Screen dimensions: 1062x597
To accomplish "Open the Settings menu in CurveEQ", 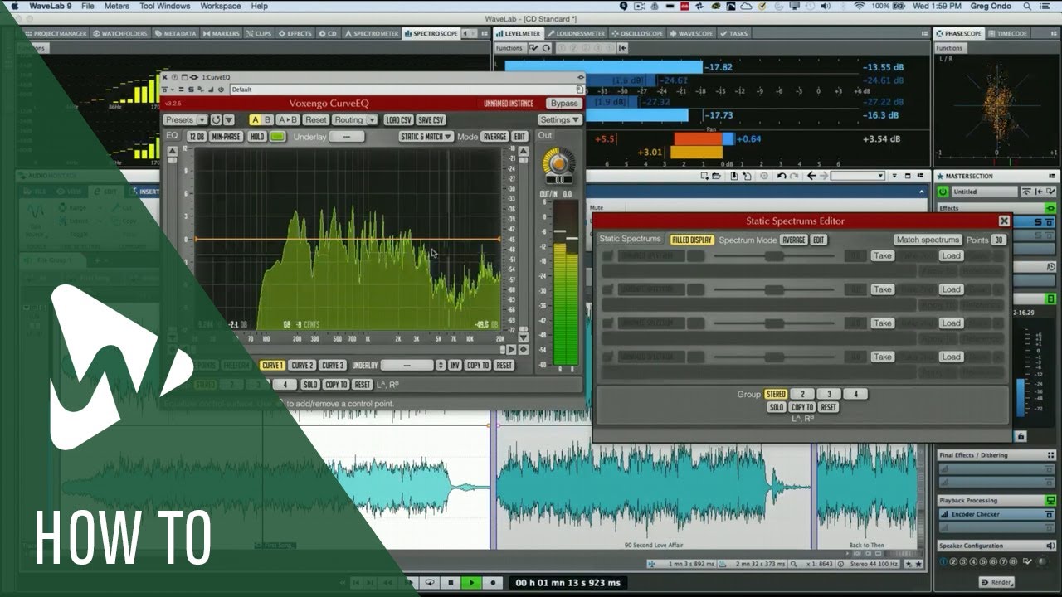I will [559, 119].
